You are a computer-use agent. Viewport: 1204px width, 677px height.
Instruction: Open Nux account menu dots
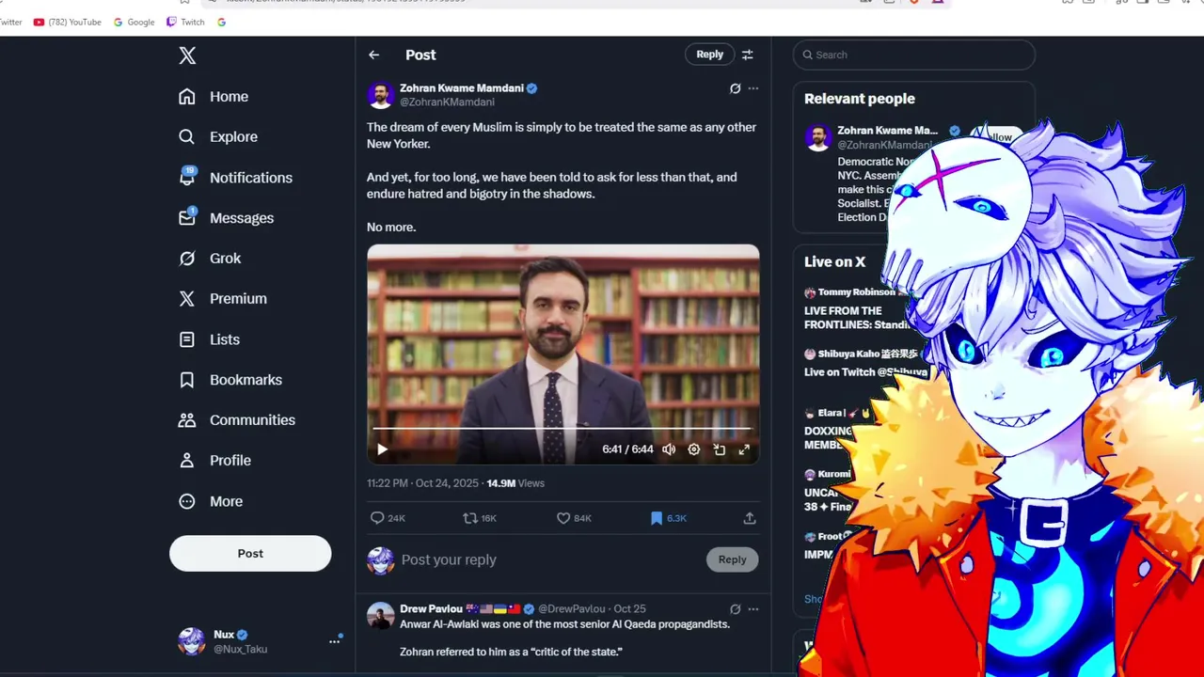pos(334,641)
